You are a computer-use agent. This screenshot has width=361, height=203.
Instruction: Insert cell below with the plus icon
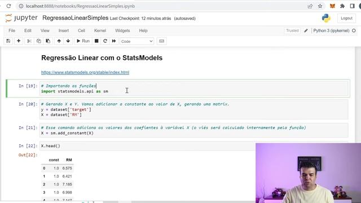[19, 41]
